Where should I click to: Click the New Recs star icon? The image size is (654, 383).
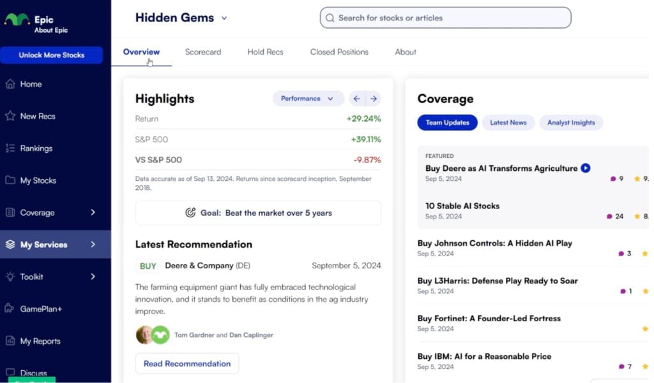tap(10, 116)
